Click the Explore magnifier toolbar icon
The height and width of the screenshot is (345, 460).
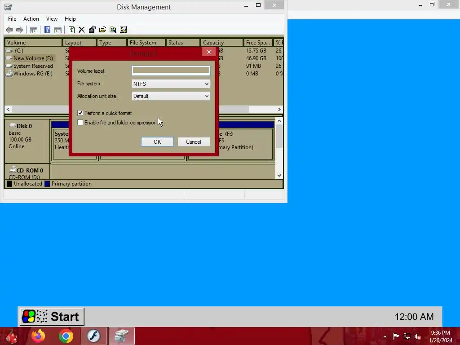tap(113, 30)
